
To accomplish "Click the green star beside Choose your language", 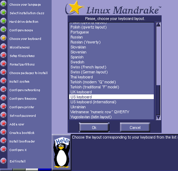I will click(4, 4).
